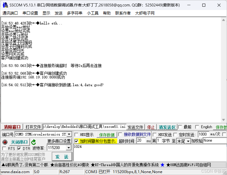This screenshot has height=175, width=227.
Task: Click the 清除窗口 button
Action: pyautogui.click(x=12, y=127)
